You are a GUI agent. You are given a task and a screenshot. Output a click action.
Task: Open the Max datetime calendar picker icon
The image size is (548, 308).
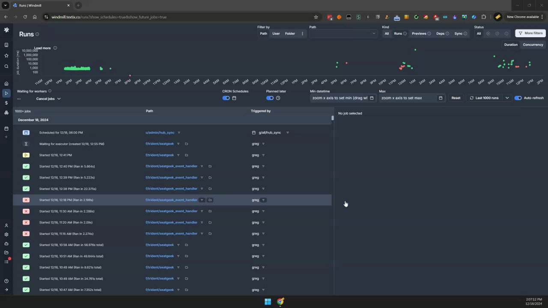(441, 98)
